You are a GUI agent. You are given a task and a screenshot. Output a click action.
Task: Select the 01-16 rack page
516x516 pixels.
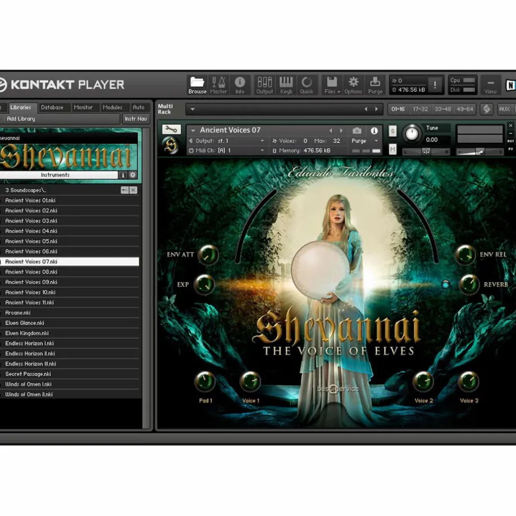[398, 109]
